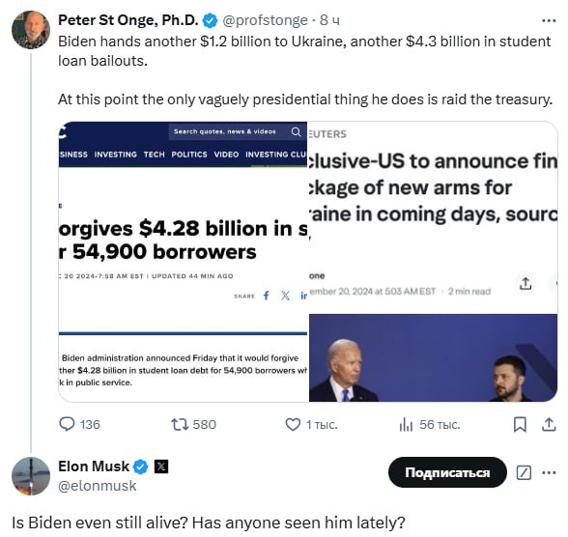Click Peter St Onge's verified checkmark badge
Screen dimensions: 568x537
point(210,20)
